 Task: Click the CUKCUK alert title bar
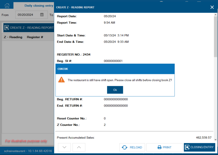(115, 69)
